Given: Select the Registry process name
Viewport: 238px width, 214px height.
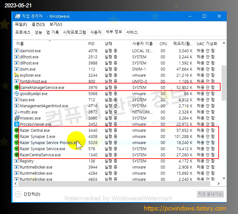Looking at the screenshot, I should [27, 161].
